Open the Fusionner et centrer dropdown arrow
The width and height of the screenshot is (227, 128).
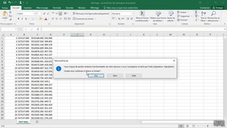(x=96, y=19)
